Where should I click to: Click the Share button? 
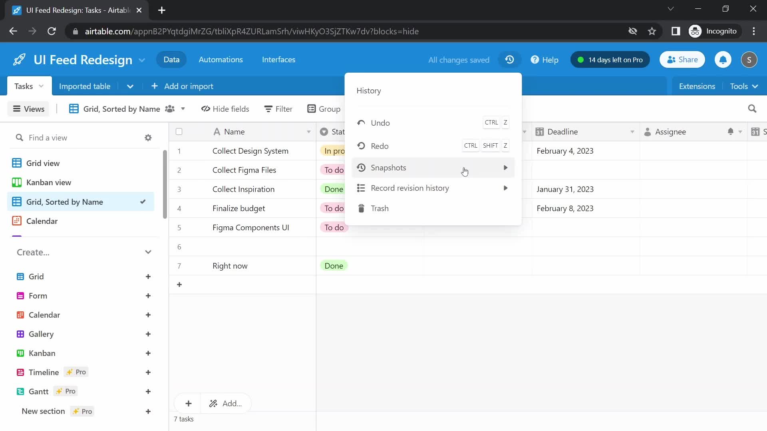point(683,59)
